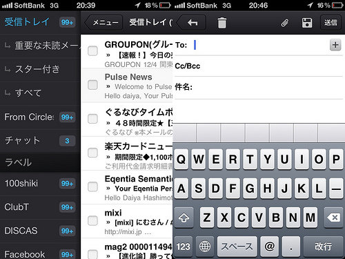Select checkbox for mag2 email

coord(92,253)
